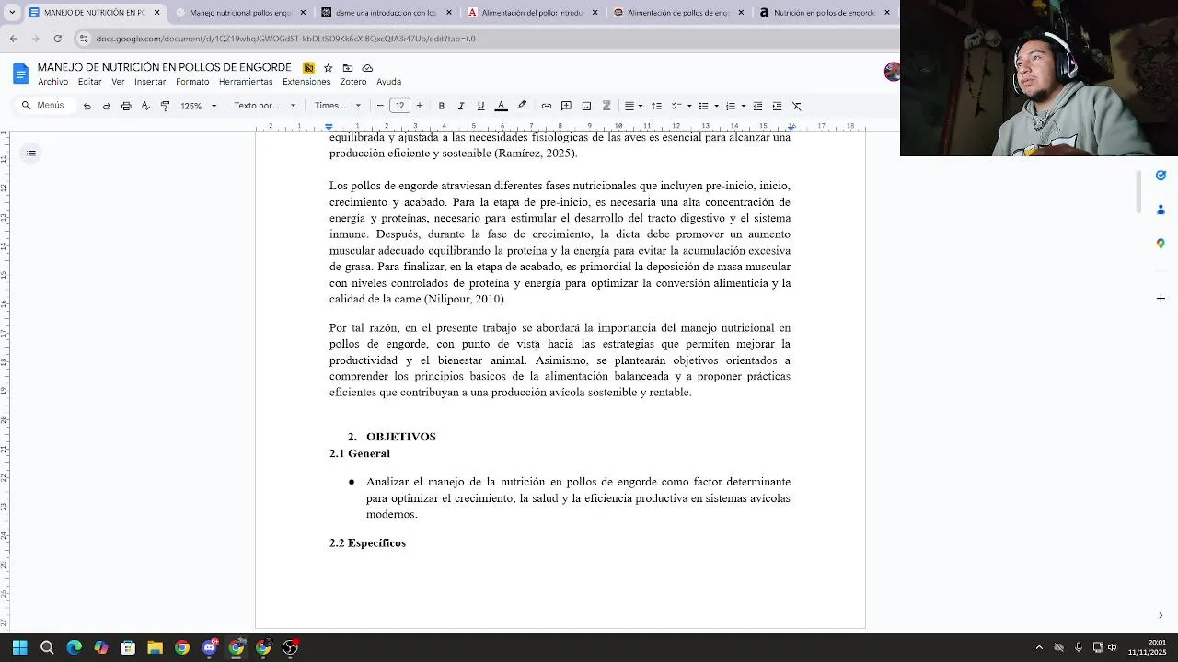Open the Times font family dropdown
The image size is (1178, 662).
tap(338, 106)
